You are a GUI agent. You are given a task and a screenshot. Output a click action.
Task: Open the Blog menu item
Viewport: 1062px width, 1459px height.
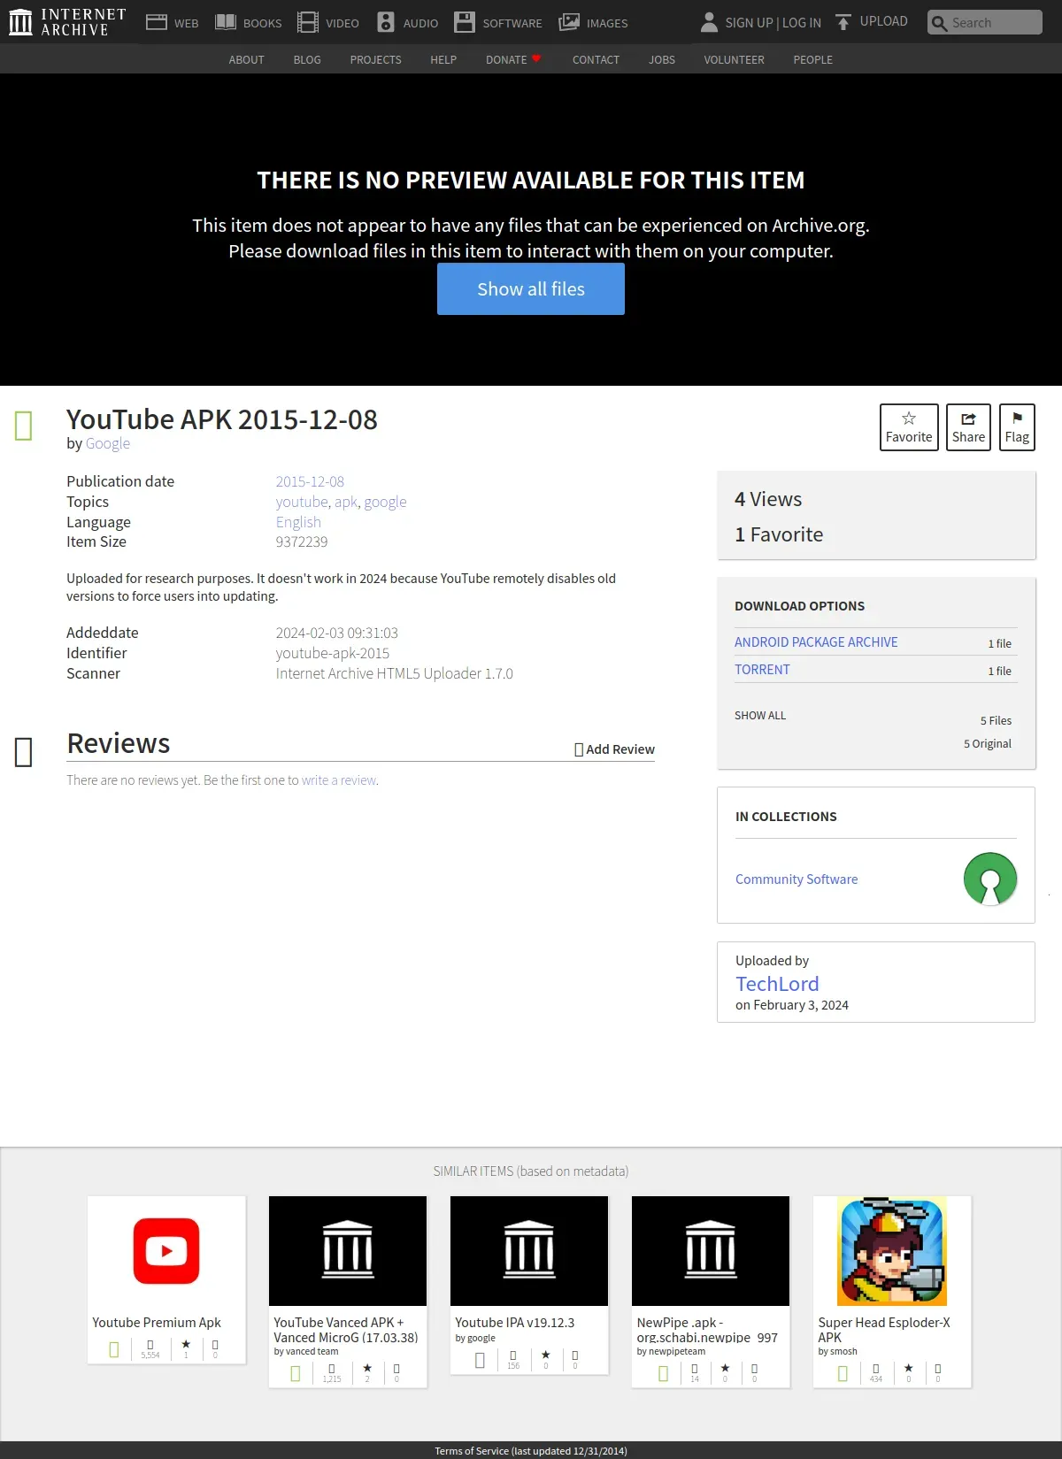click(307, 59)
